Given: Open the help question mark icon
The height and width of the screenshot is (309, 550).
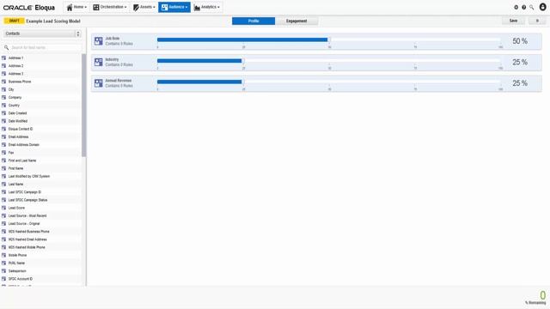Looking at the screenshot, I should (x=523, y=7).
